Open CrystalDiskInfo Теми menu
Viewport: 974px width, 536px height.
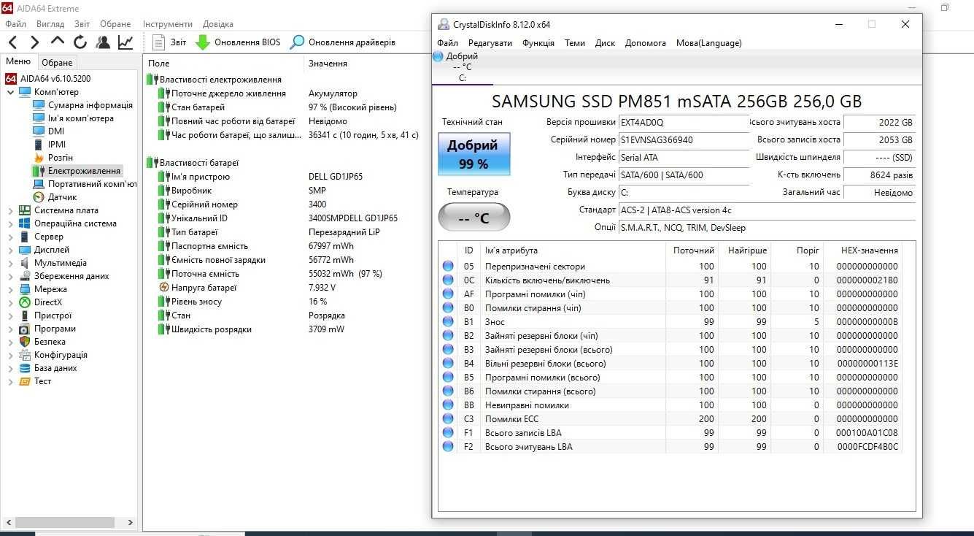coord(575,43)
